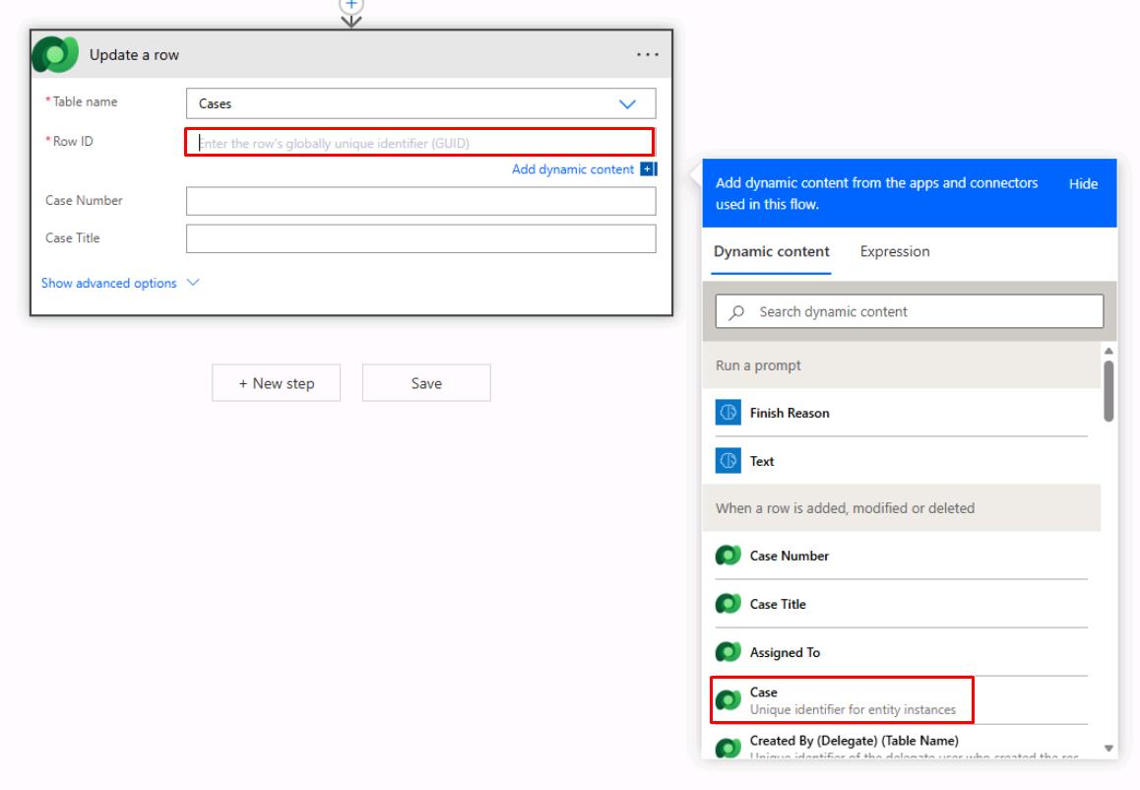The height and width of the screenshot is (790, 1140).
Task: Click the insert step plus icon above card
Action: coord(351,6)
